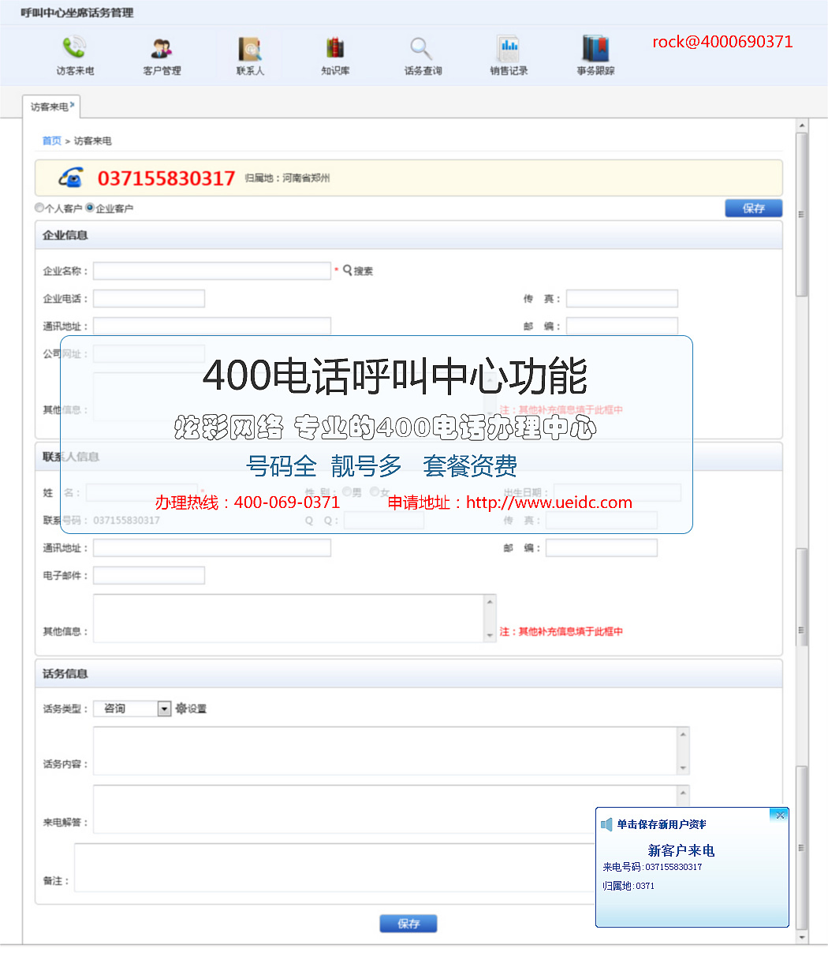The image size is (828, 956).
Task: Click the 邮编 field in 企业信息
Action: tap(622, 326)
